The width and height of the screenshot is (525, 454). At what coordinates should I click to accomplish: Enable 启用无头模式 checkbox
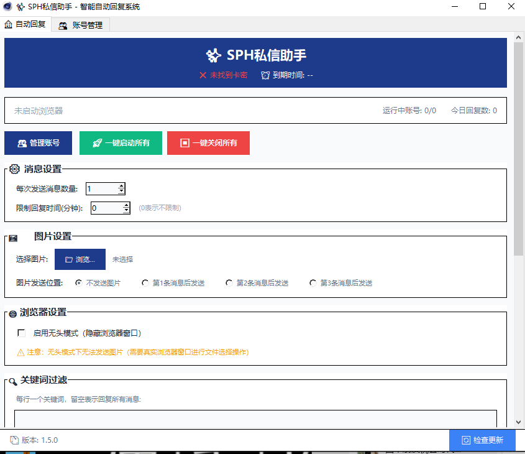coord(21,333)
